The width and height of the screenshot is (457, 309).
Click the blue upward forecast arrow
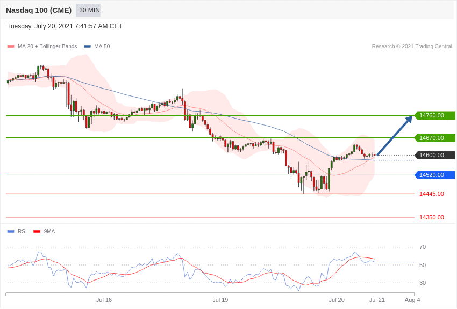click(395, 136)
